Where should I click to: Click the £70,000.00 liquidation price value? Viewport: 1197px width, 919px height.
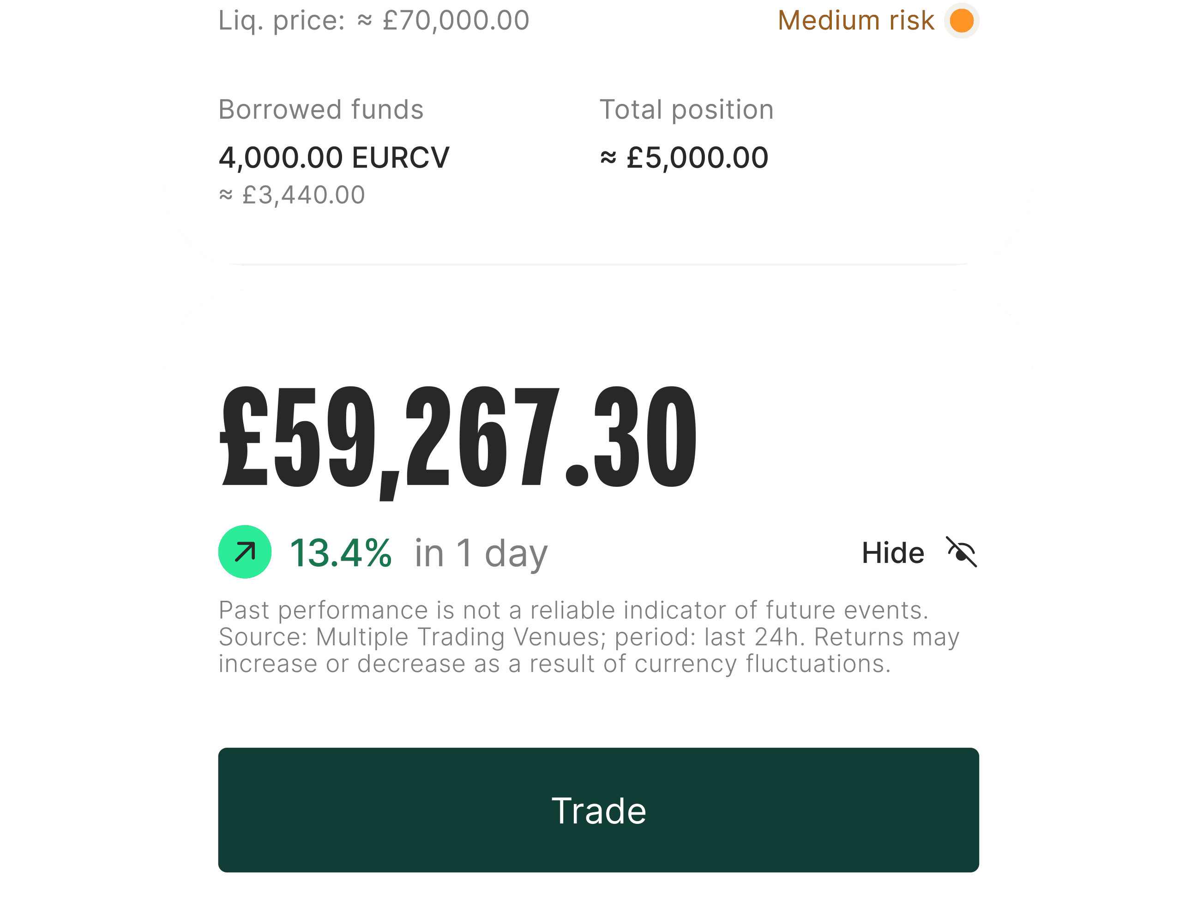tap(456, 21)
